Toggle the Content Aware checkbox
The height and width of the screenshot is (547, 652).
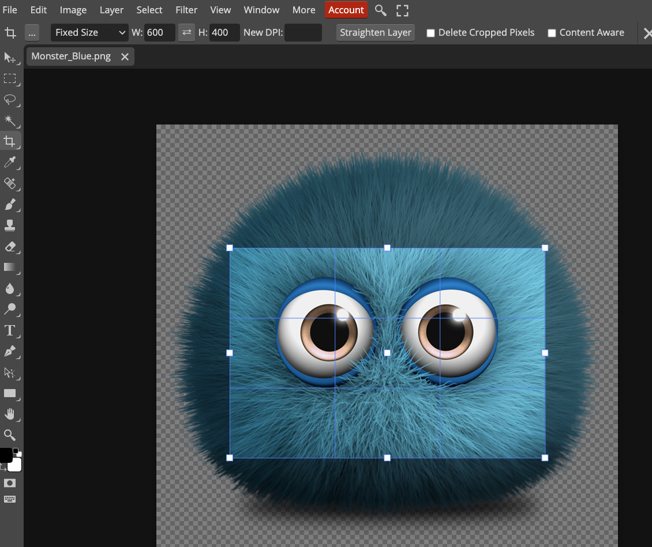(x=552, y=33)
